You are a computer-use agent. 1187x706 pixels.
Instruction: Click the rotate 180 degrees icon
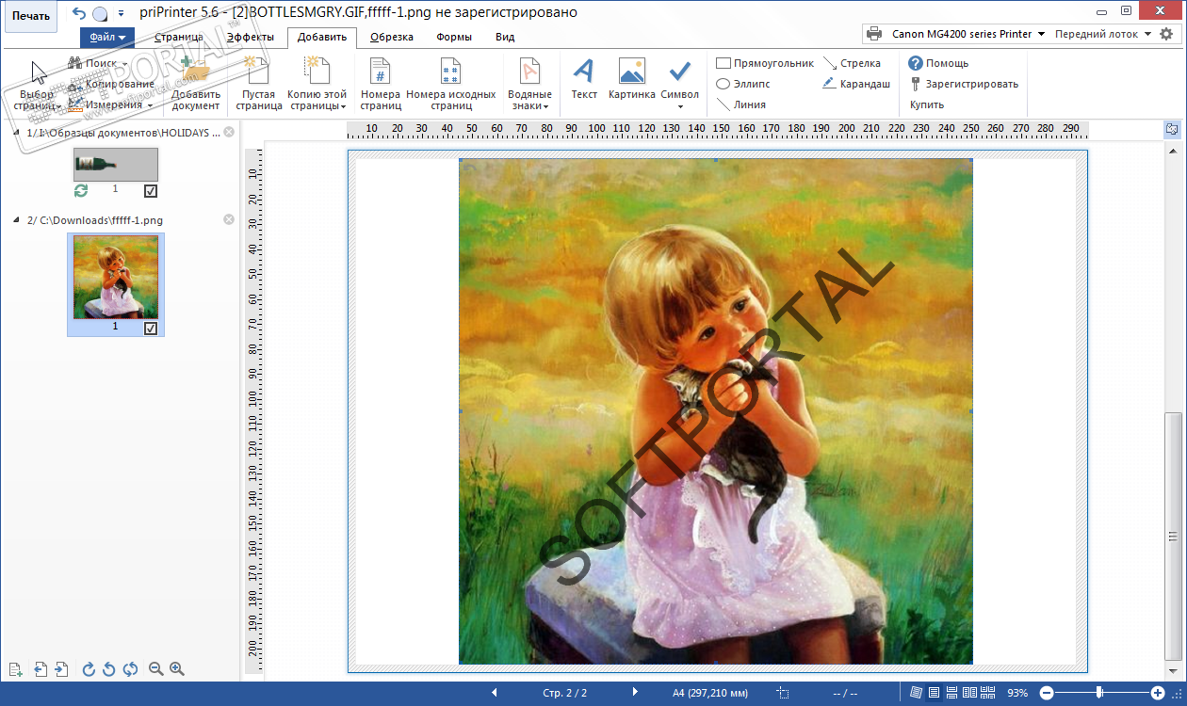[130, 669]
